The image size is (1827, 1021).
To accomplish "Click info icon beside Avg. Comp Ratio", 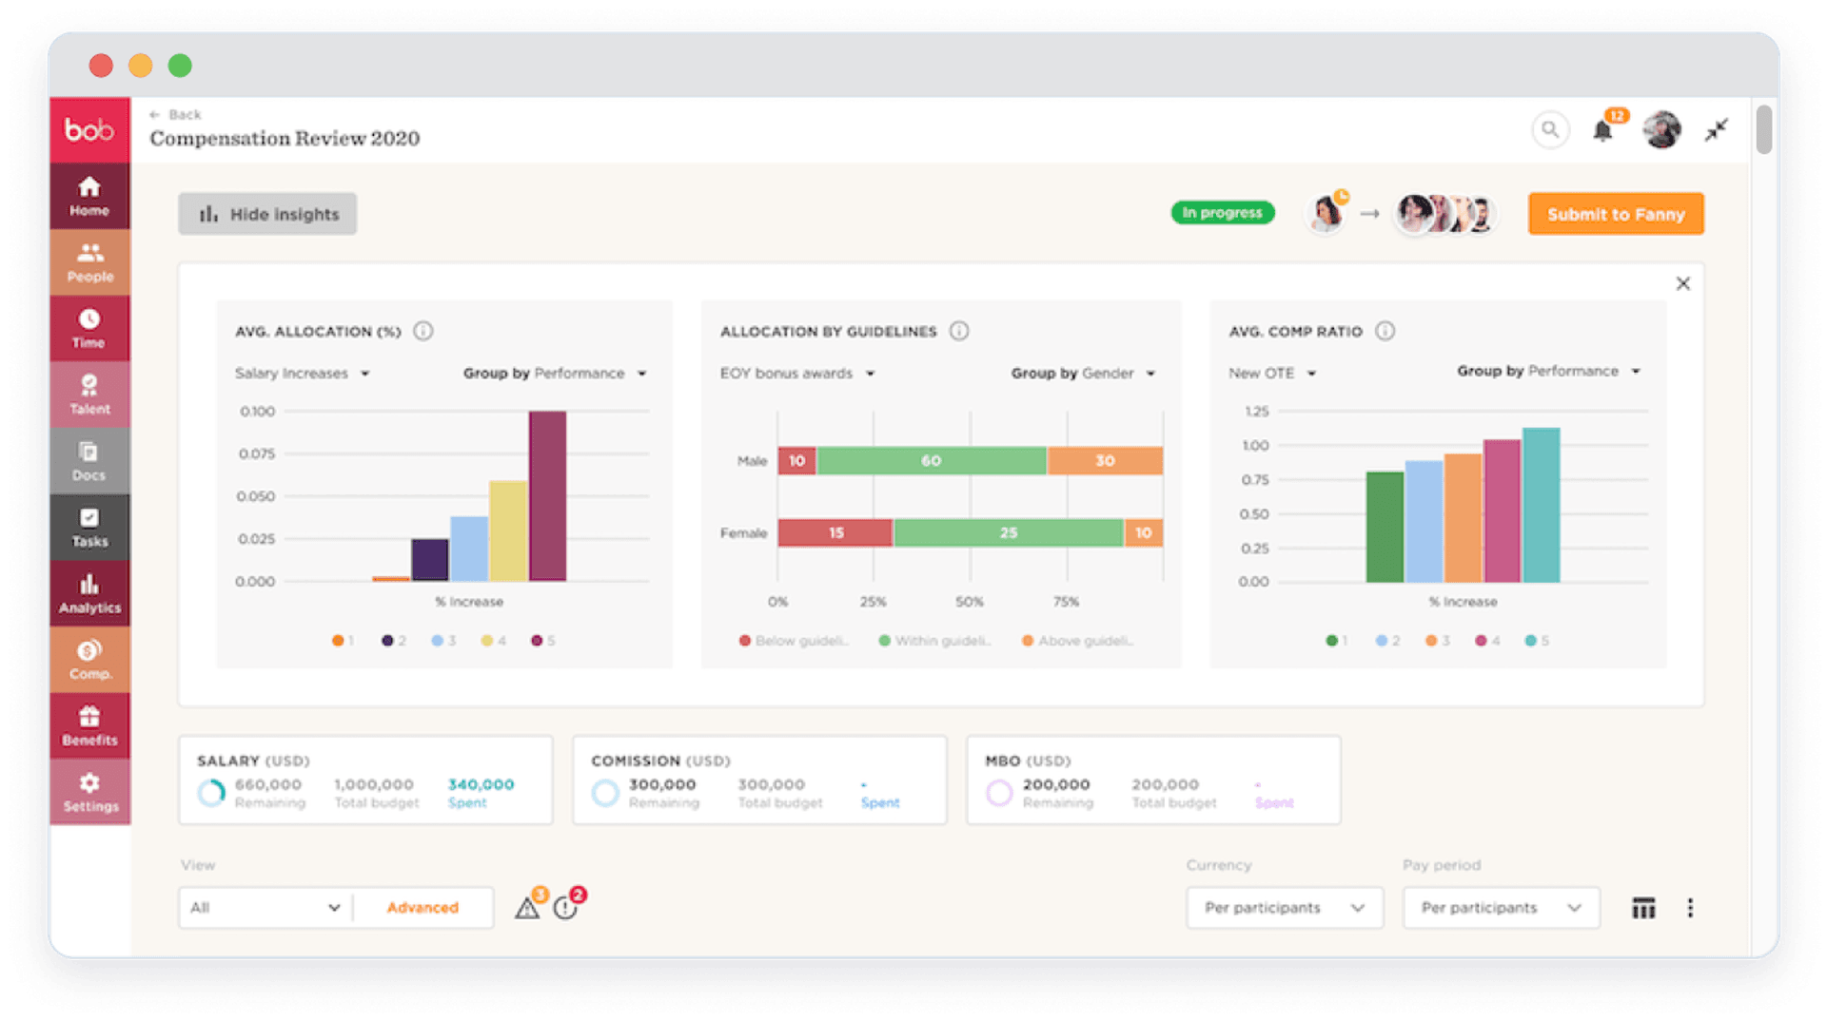I will 1385,331.
